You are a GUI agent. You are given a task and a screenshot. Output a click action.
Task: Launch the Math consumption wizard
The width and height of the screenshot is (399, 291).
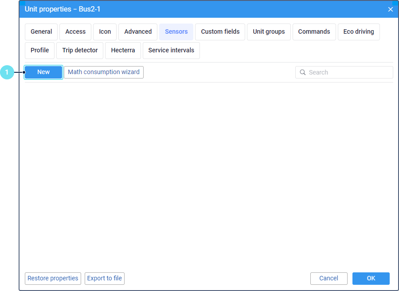coord(104,72)
